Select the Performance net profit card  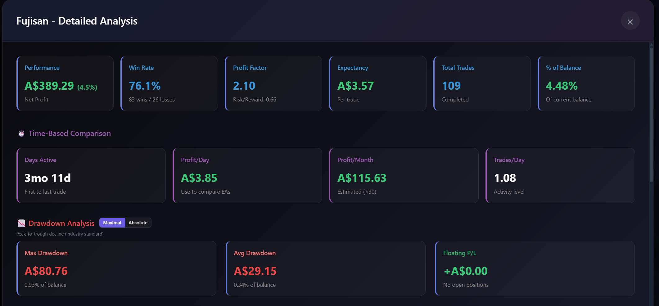coord(65,83)
